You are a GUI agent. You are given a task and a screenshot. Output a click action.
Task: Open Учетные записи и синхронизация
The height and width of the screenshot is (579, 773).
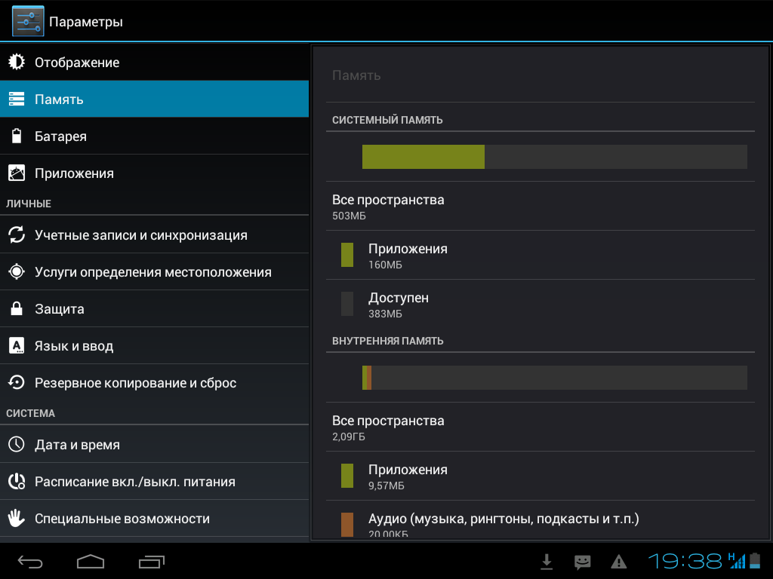pos(154,235)
